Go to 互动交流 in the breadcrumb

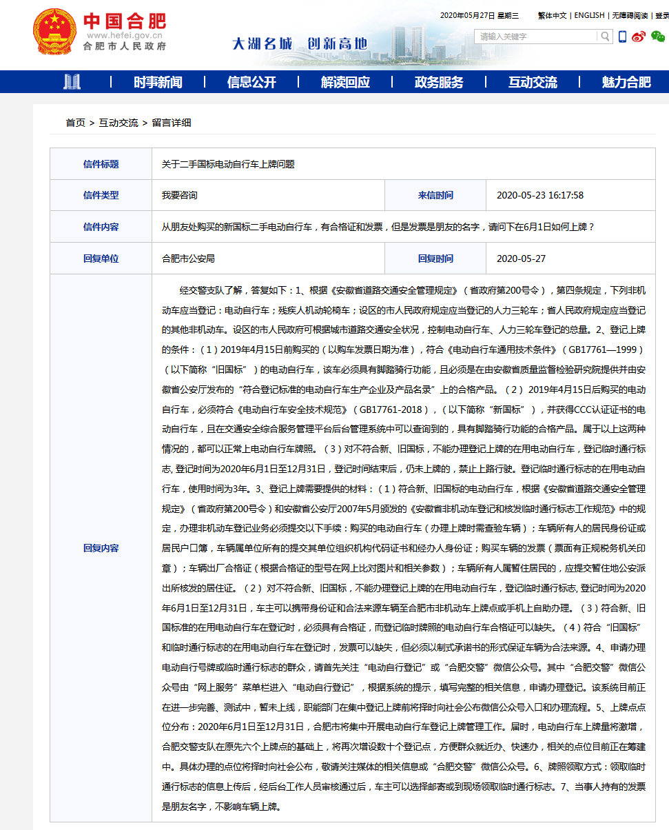tap(118, 123)
